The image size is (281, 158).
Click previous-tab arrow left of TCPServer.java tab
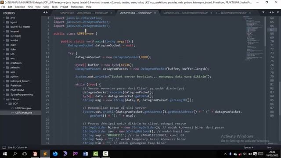44,12
